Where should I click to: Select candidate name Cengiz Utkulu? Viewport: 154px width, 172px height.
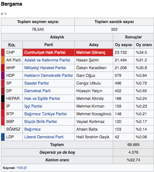88,83
